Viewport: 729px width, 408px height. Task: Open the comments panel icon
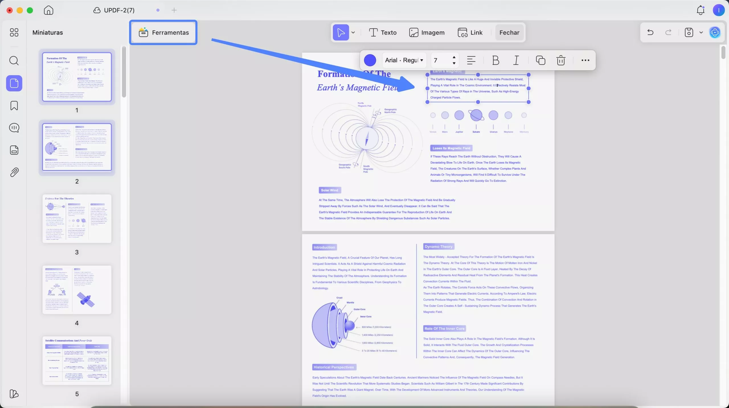(x=14, y=128)
